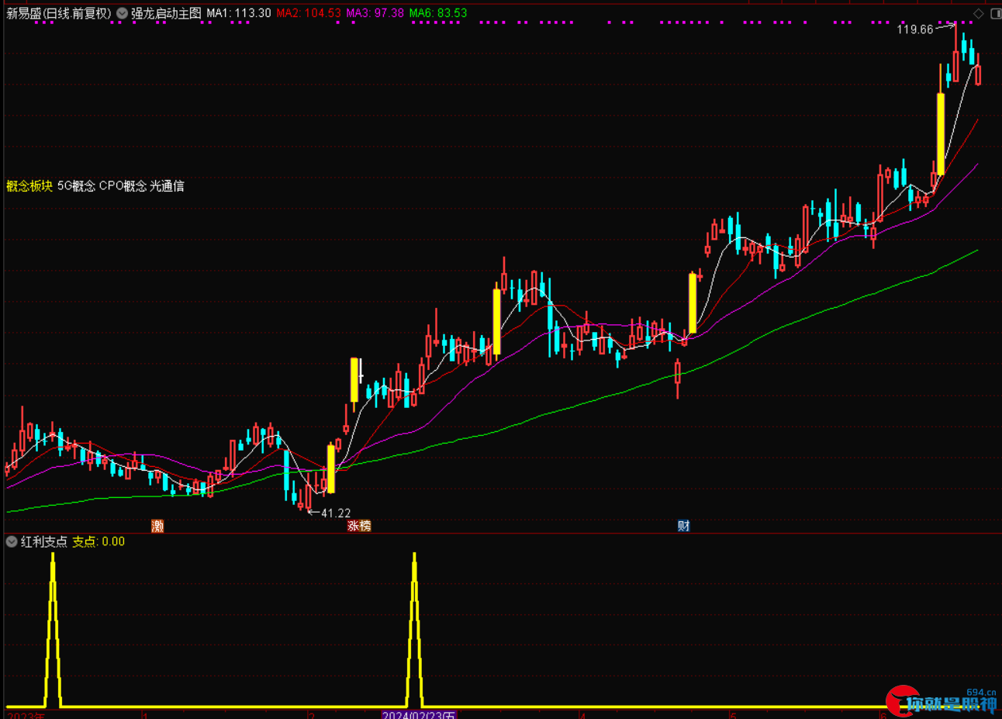Click the window-layout icon beside the diamond icon
The width and height of the screenshot is (1002, 719).
tap(996, 13)
